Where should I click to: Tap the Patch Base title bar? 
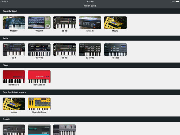click(90, 6)
